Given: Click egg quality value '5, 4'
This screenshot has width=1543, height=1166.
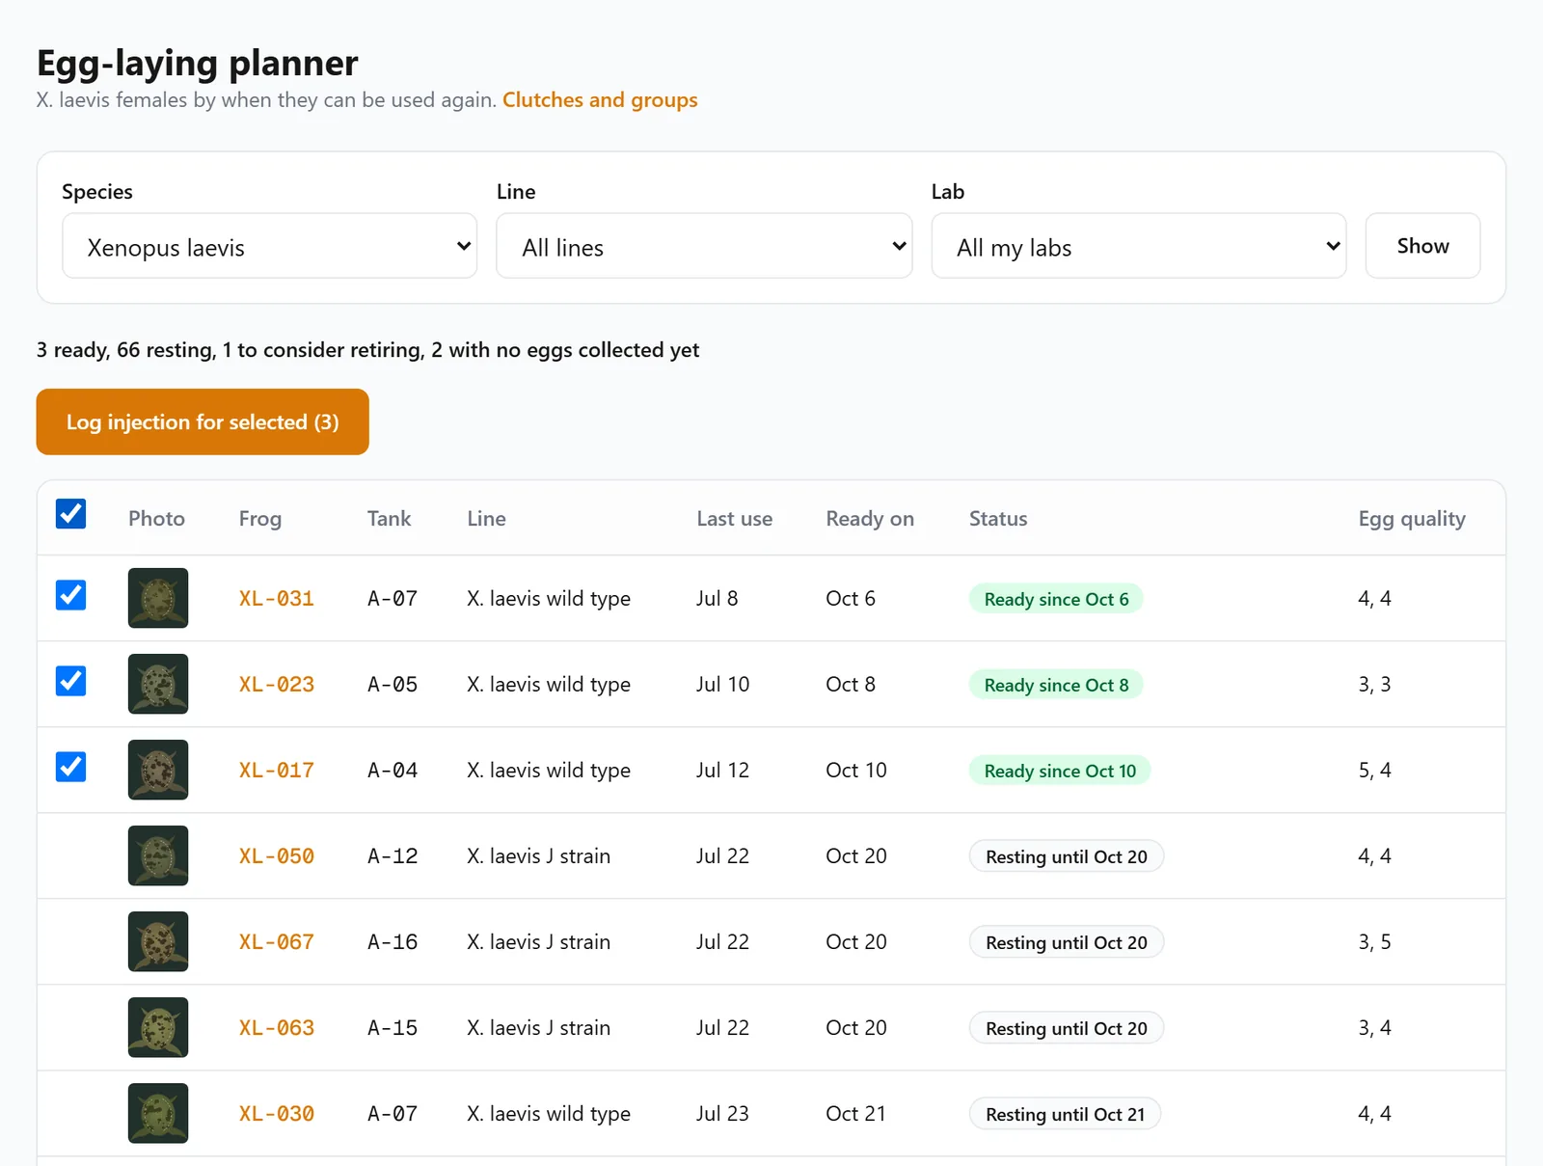Looking at the screenshot, I should 1374,771.
